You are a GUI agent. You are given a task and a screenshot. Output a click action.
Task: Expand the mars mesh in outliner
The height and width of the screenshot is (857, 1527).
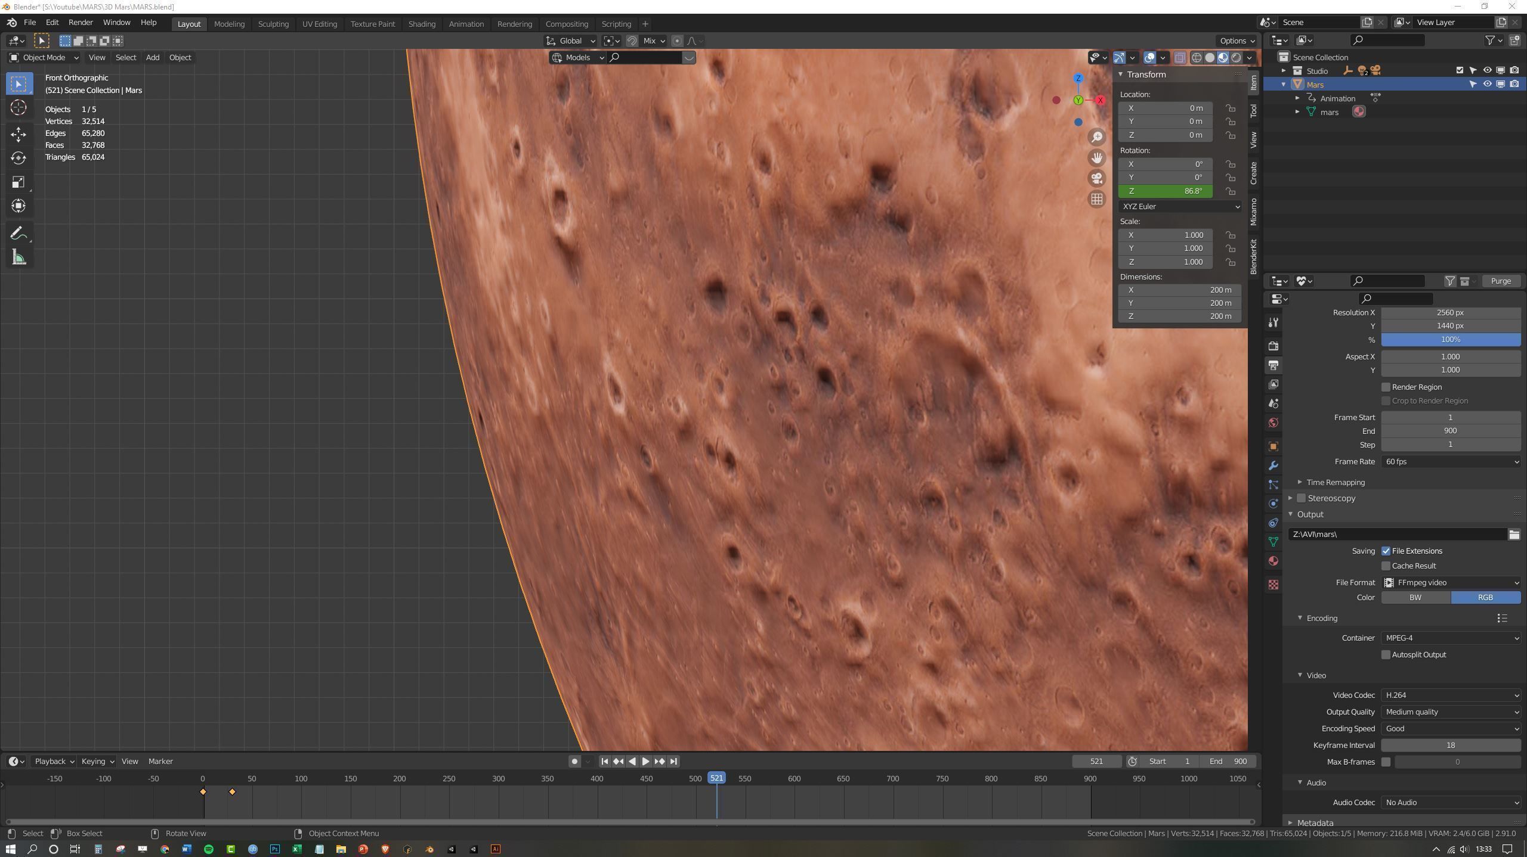[x=1298, y=112]
